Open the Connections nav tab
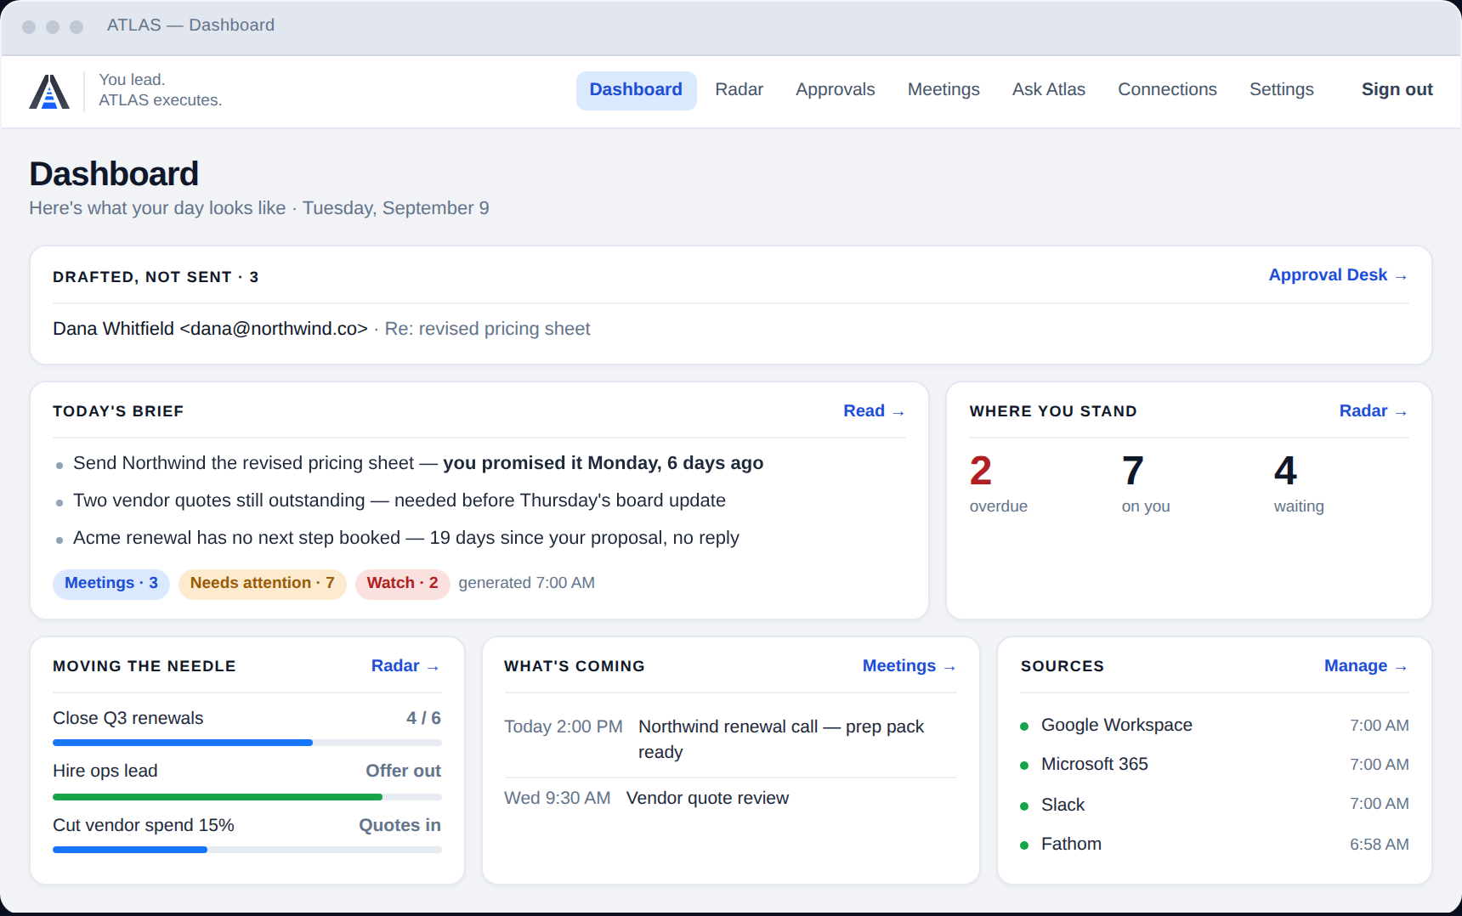The height and width of the screenshot is (916, 1462). [1167, 90]
